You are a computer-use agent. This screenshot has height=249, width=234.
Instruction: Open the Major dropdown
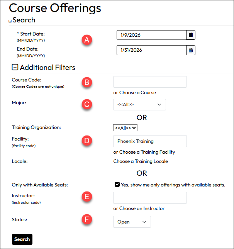pyautogui.click(x=139, y=105)
